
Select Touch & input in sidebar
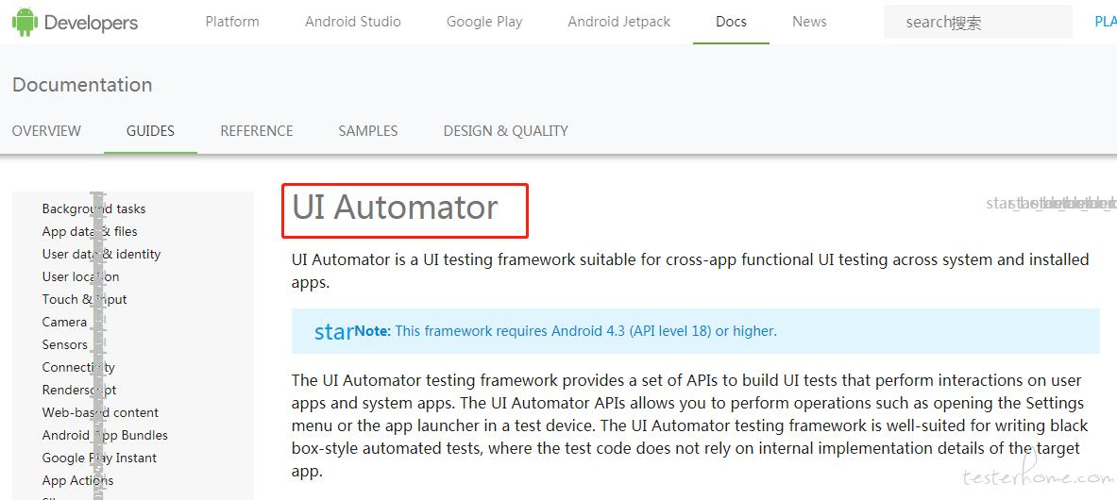84,300
